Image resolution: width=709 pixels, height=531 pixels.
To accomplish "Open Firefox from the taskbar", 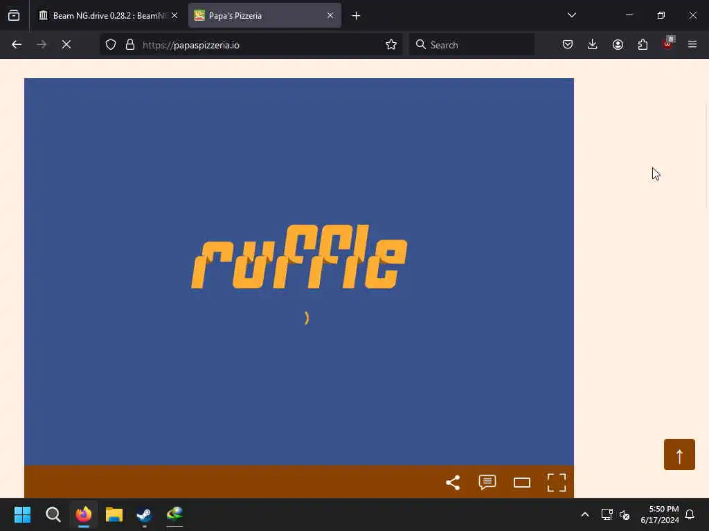I will pyautogui.click(x=84, y=514).
